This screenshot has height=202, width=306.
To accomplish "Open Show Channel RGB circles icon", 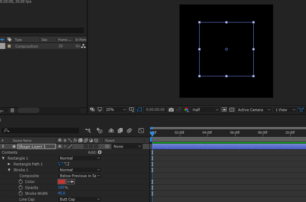I will [186, 110].
